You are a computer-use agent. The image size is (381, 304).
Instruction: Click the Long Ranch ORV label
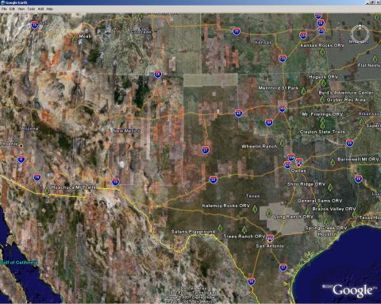click(x=294, y=217)
